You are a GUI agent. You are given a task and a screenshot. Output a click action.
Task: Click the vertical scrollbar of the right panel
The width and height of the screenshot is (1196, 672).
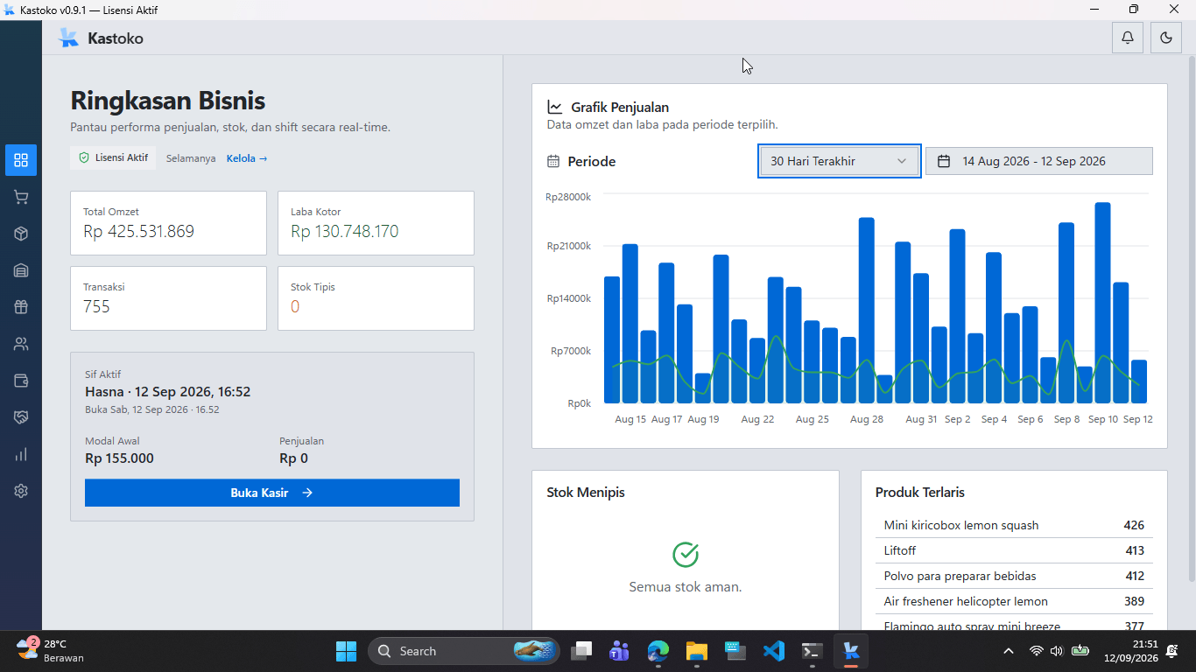1191,319
